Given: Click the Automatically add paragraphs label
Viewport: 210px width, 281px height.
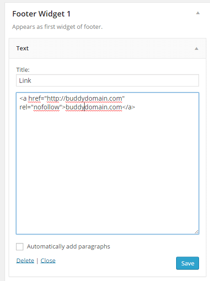Looking at the screenshot, I should point(69,247).
